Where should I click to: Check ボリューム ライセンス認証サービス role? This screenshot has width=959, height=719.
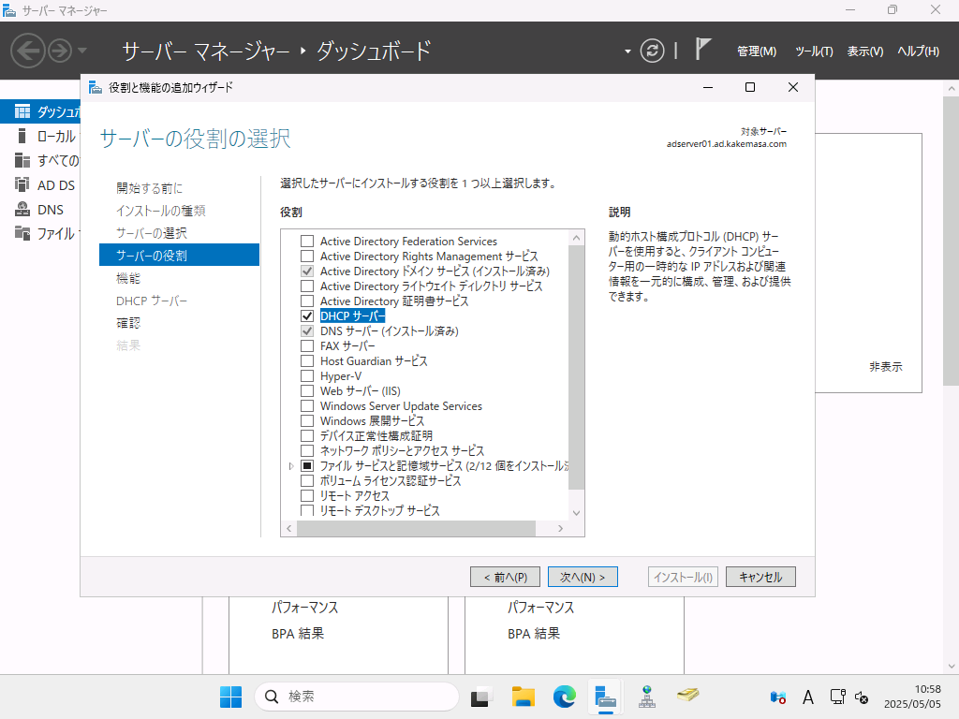point(307,480)
